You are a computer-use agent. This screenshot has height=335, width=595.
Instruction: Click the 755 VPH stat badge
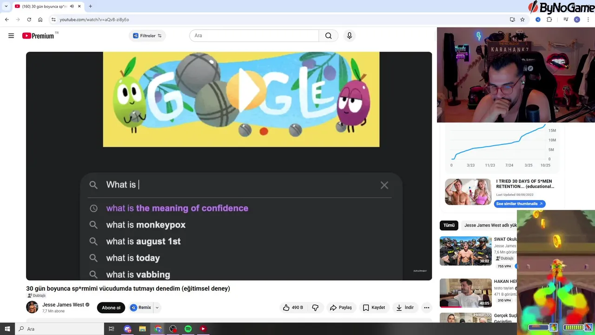click(x=504, y=266)
